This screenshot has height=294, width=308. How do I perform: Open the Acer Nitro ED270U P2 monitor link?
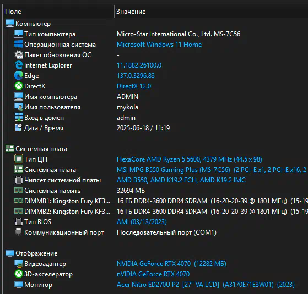point(206,285)
